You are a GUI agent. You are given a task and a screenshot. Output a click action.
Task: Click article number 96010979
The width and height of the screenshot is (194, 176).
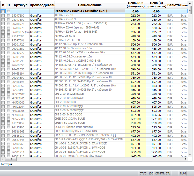click(x=18, y=53)
